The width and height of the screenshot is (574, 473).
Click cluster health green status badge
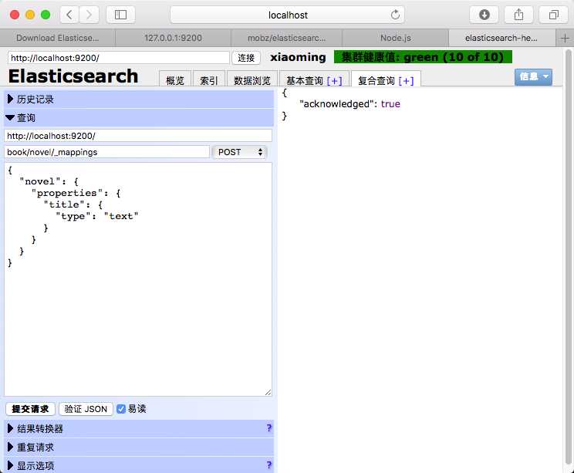423,57
